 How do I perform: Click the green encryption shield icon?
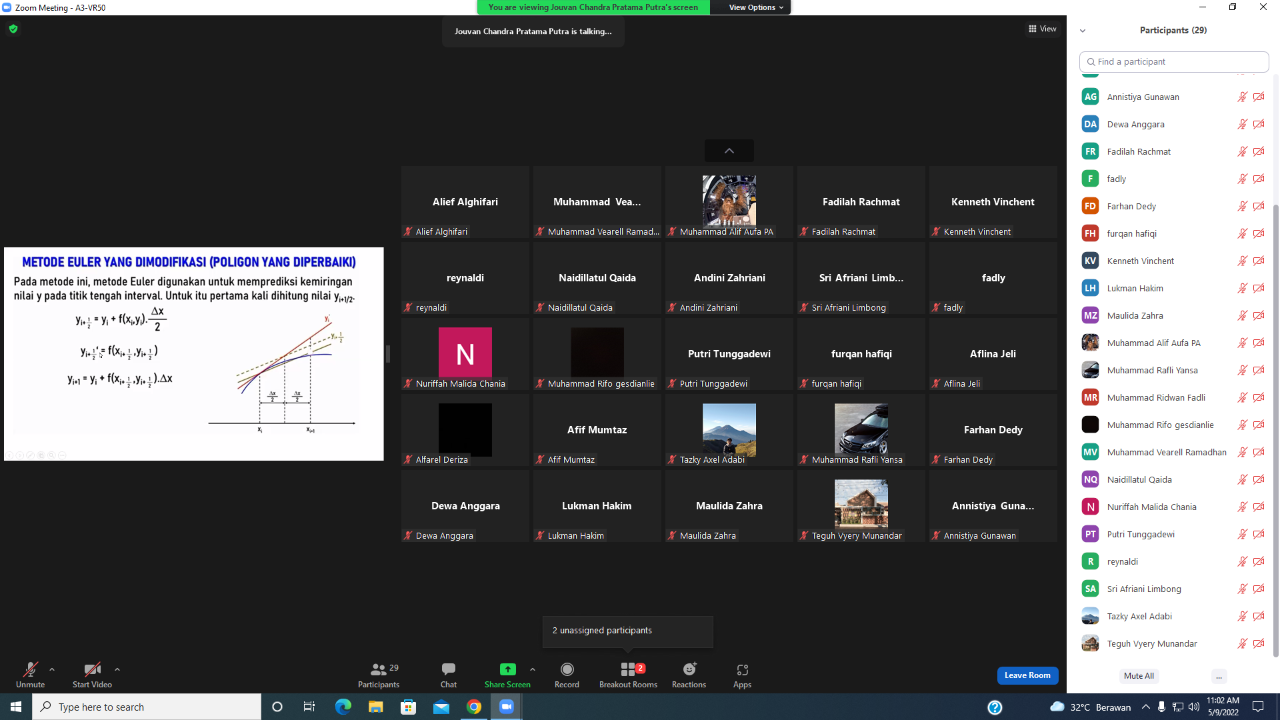click(x=13, y=29)
